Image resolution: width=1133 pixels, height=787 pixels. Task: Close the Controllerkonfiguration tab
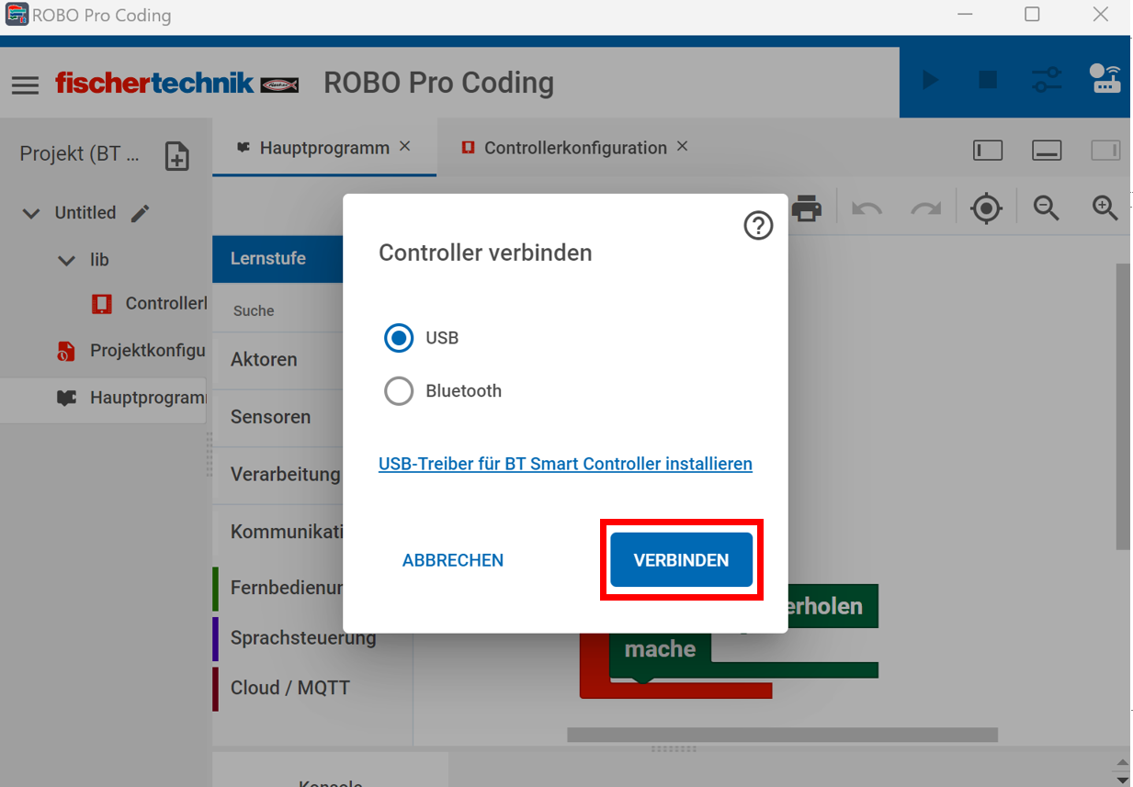(682, 147)
